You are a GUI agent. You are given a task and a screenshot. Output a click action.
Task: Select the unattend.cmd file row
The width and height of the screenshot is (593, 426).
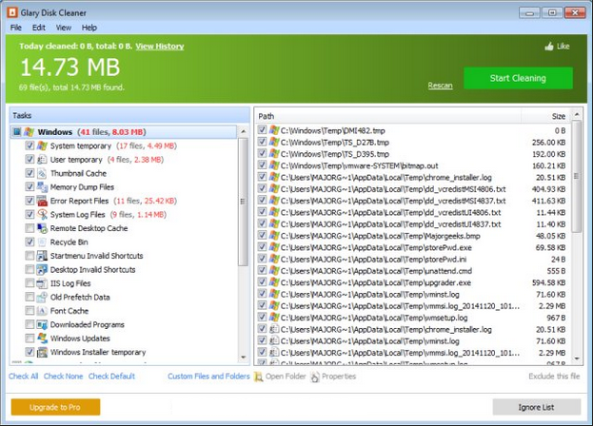click(x=413, y=271)
